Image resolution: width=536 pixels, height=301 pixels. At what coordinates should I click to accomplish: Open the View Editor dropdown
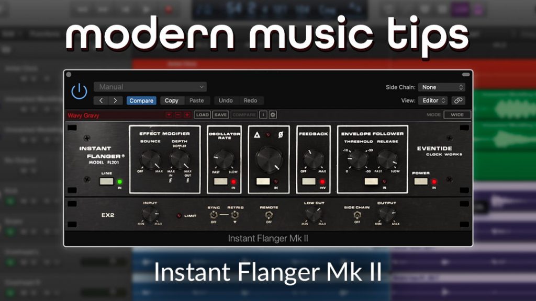click(432, 101)
